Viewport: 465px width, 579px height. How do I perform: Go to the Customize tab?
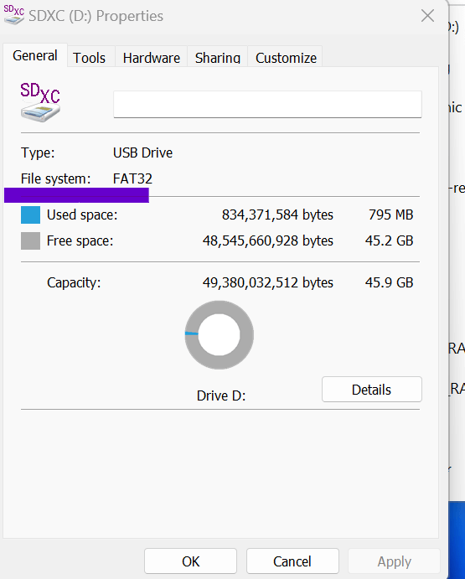click(x=286, y=58)
